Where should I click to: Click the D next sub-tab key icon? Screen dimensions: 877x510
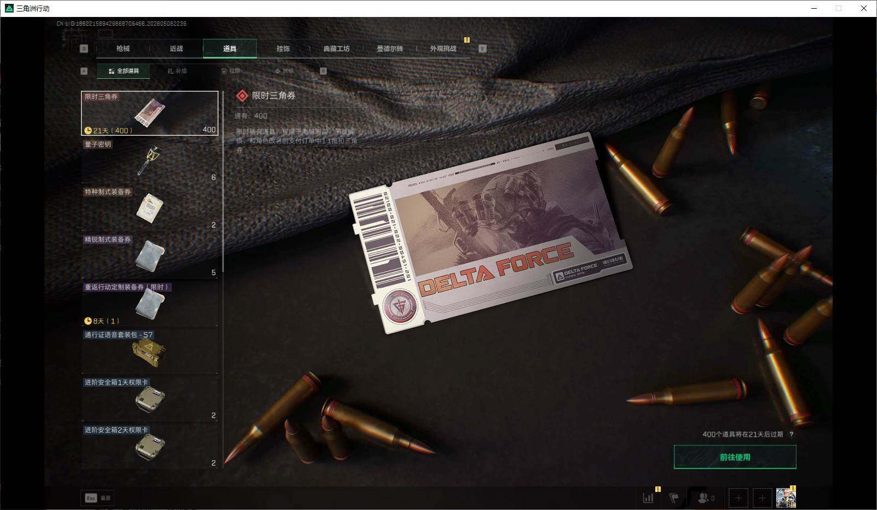click(x=323, y=71)
